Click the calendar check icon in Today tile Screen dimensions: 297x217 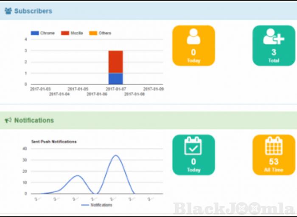(x=193, y=146)
